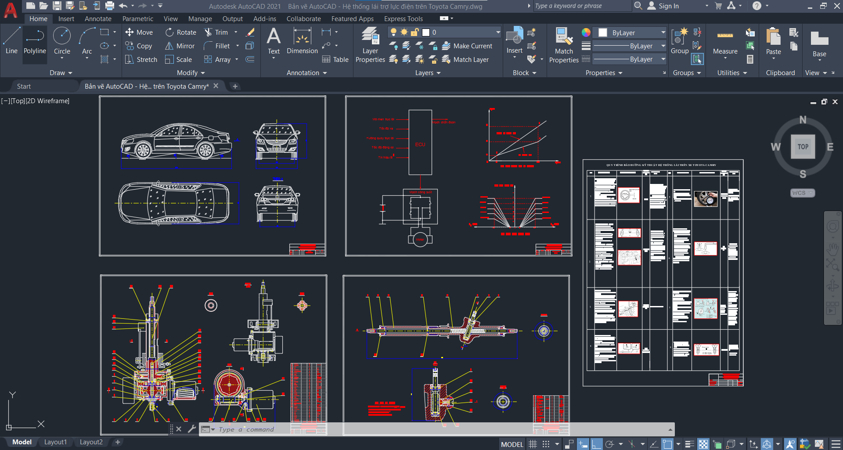
Task: Toggle layer 0 lock icon
Action: 414,32
